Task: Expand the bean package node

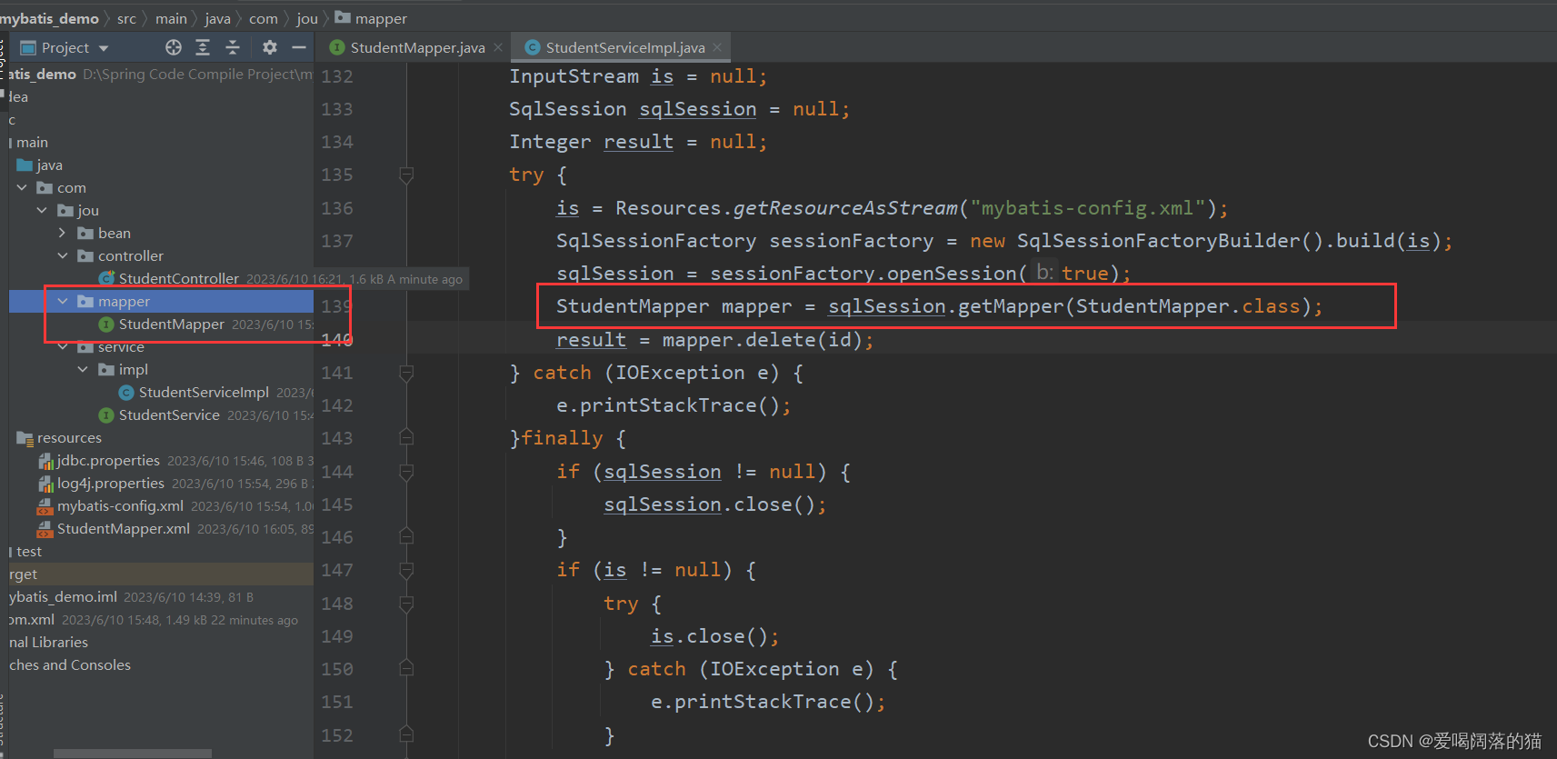Action: coord(63,233)
